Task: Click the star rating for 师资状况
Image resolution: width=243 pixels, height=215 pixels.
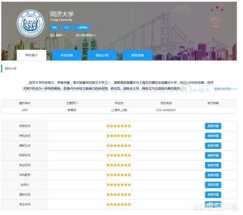Action: (x=119, y=126)
